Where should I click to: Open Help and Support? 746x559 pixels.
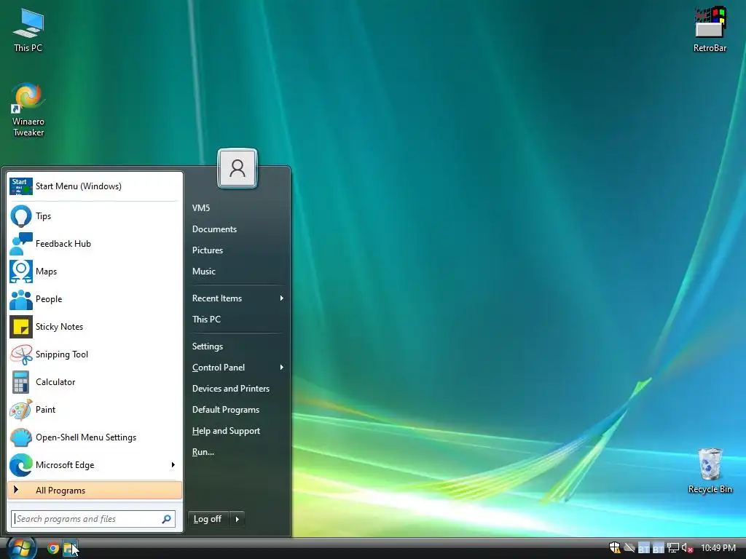tap(237, 431)
